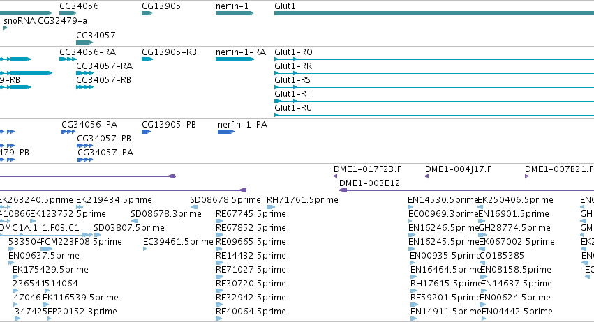This screenshot has height=322, width=594.
Task: Click protein nerfin-1-PA
Action: coord(242,125)
